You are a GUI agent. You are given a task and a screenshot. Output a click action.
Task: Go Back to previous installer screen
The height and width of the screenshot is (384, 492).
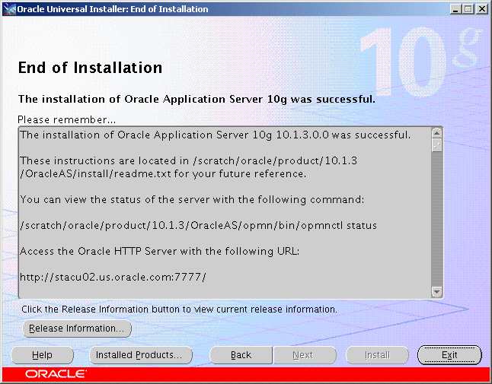(x=241, y=355)
